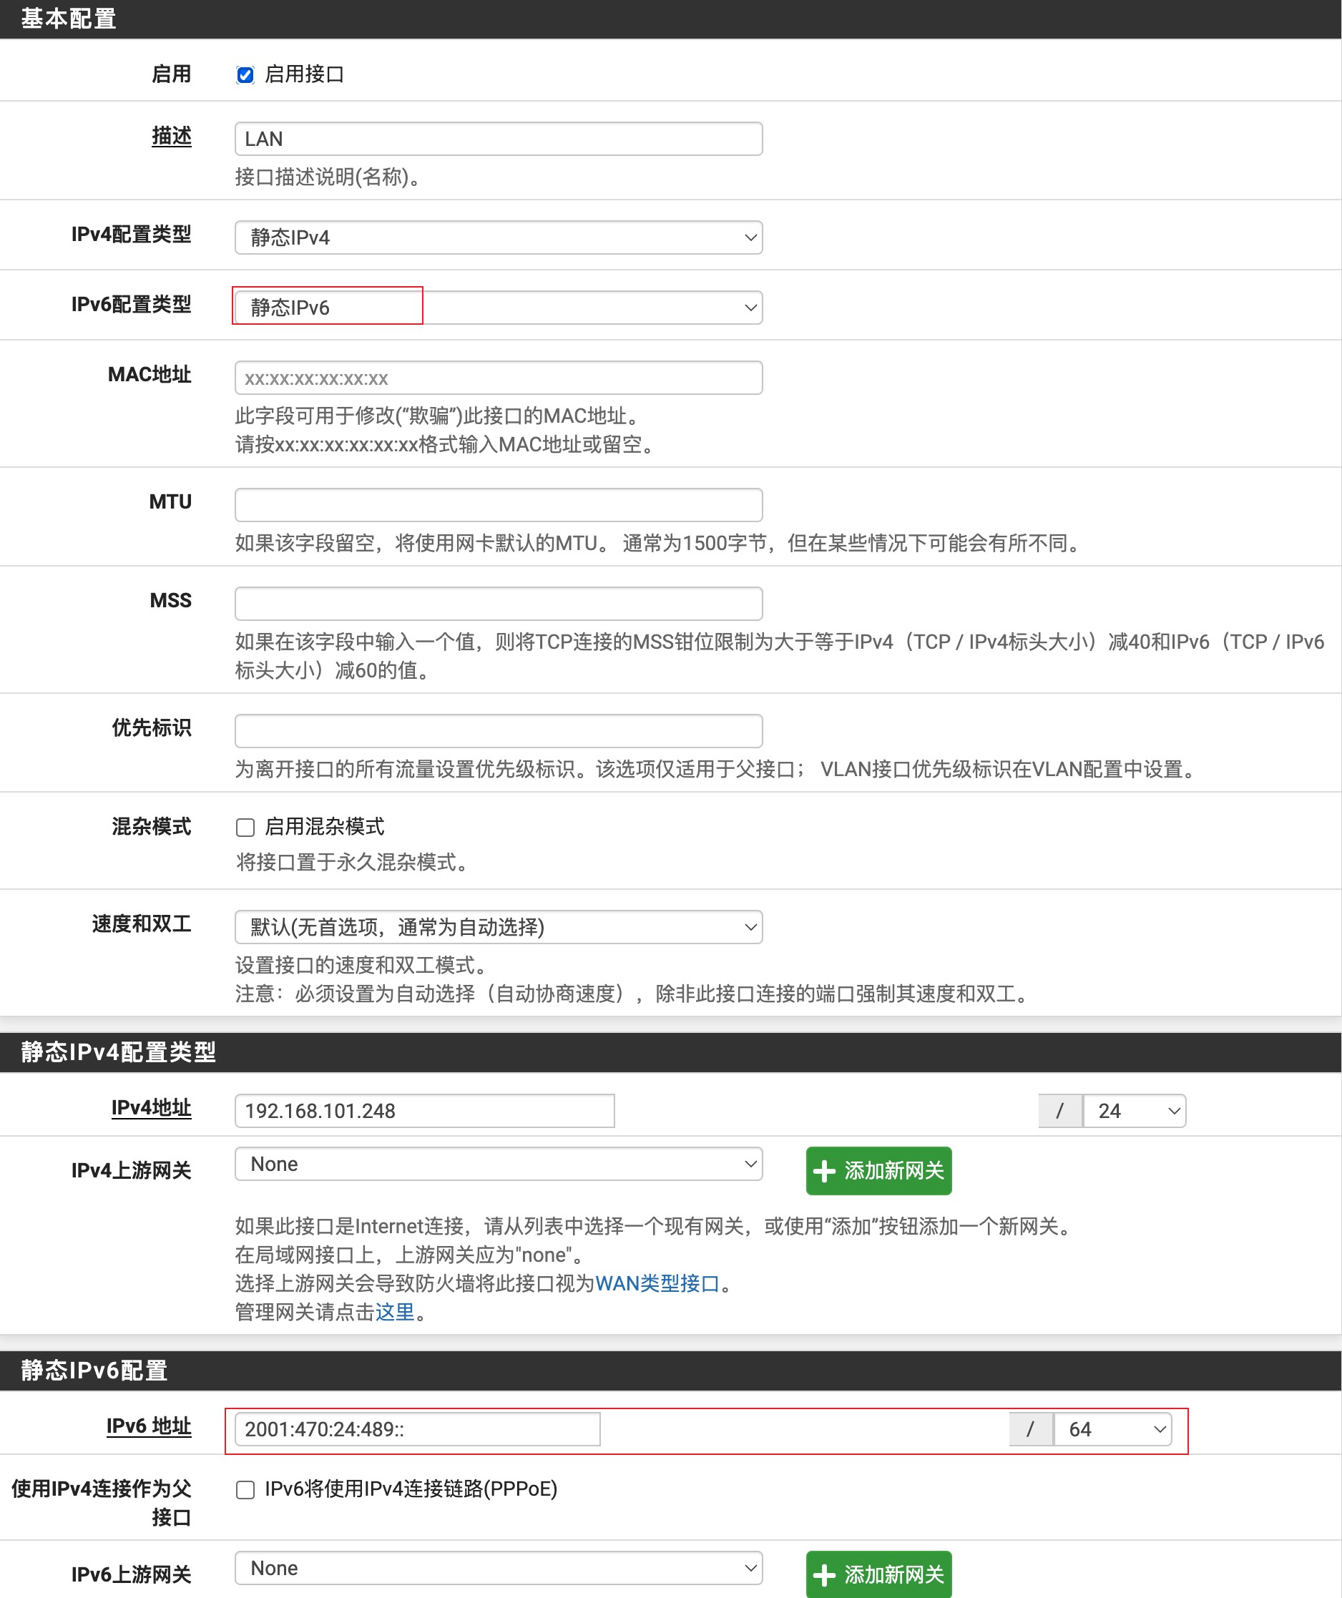This screenshot has width=1342, height=1598.
Task: Open the IPv6配置类型 dropdown
Action: point(499,308)
